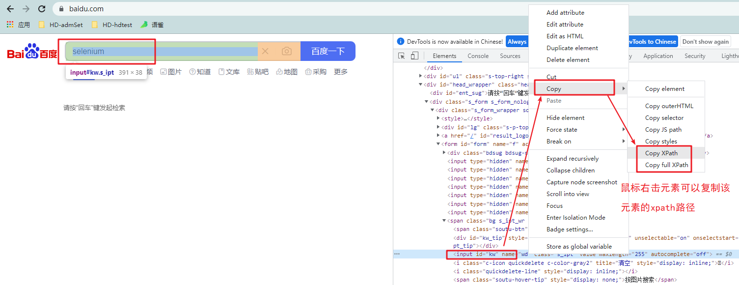
Task: Expand the <style> node
Action: tap(438, 118)
